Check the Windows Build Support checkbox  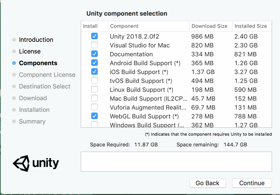coord(94,124)
